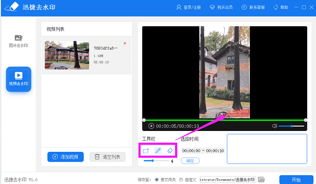The width and height of the screenshot is (316, 184).
Task: Open 购买会员 buy membership
Action: [x=221, y=7]
